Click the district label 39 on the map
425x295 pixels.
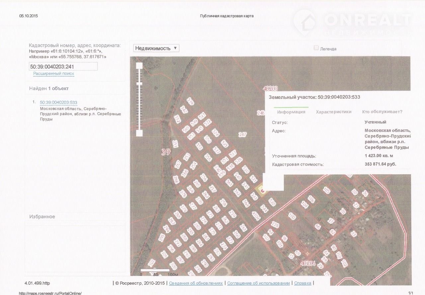coord(166,152)
